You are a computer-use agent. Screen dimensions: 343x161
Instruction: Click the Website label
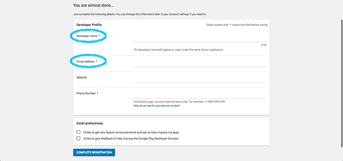coord(81,78)
